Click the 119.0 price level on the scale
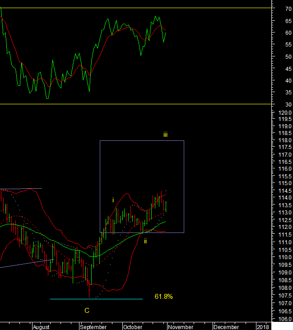This screenshot has width=293, height=330. pyautogui.click(x=285, y=126)
